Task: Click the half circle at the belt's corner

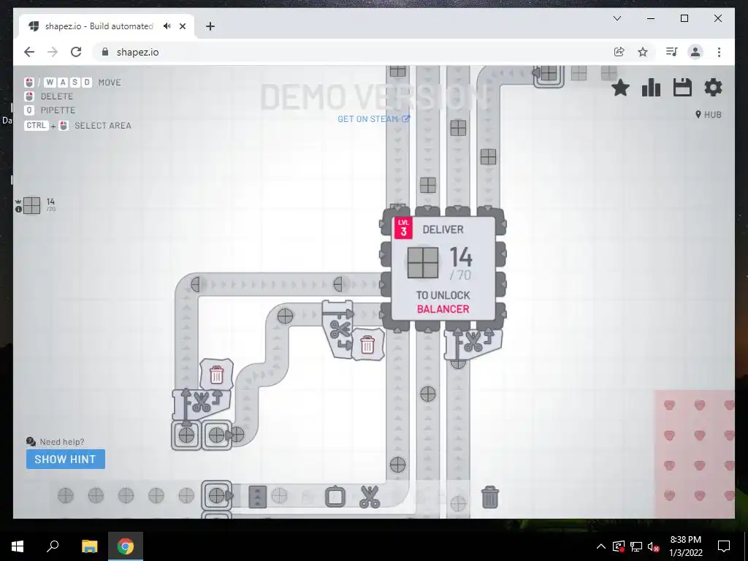Action: click(195, 285)
